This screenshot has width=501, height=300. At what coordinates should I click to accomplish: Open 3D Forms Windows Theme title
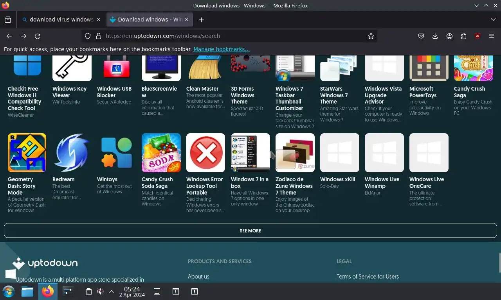tap(243, 95)
